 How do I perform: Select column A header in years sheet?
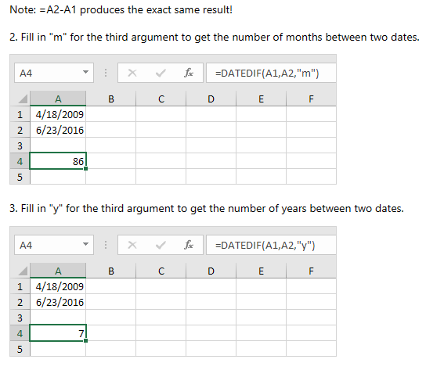point(58,271)
